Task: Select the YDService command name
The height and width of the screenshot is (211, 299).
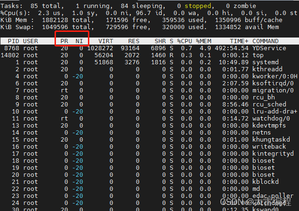Action: (269, 48)
